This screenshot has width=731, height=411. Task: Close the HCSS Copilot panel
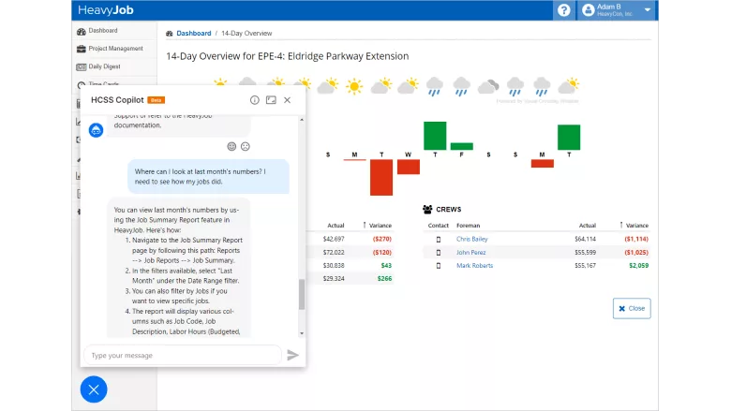[x=288, y=100]
